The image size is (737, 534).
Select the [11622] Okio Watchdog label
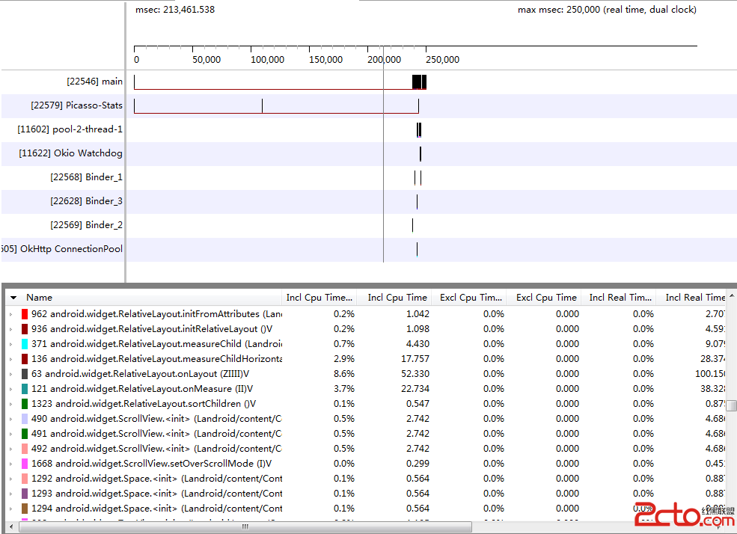[x=70, y=153]
